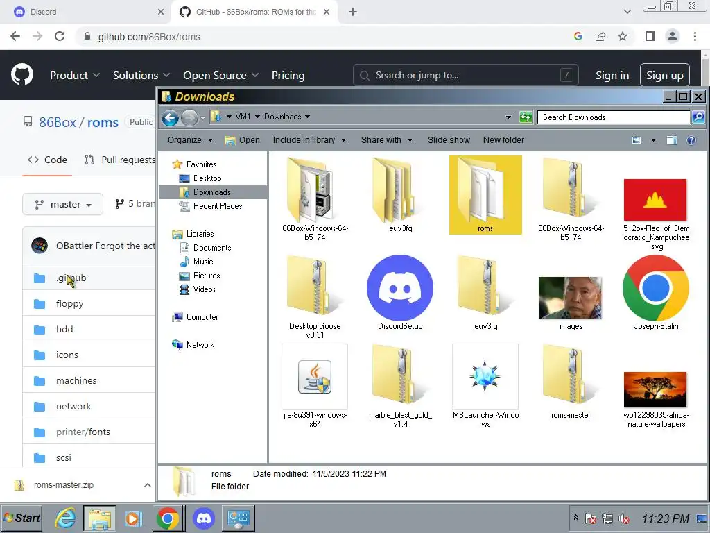The image size is (710, 533).
Task: Select the images photo thumbnail
Action: click(570, 297)
